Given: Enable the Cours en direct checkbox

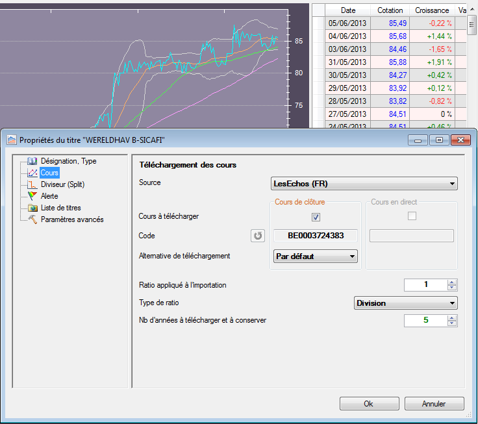Looking at the screenshot, I should (411, 217).
